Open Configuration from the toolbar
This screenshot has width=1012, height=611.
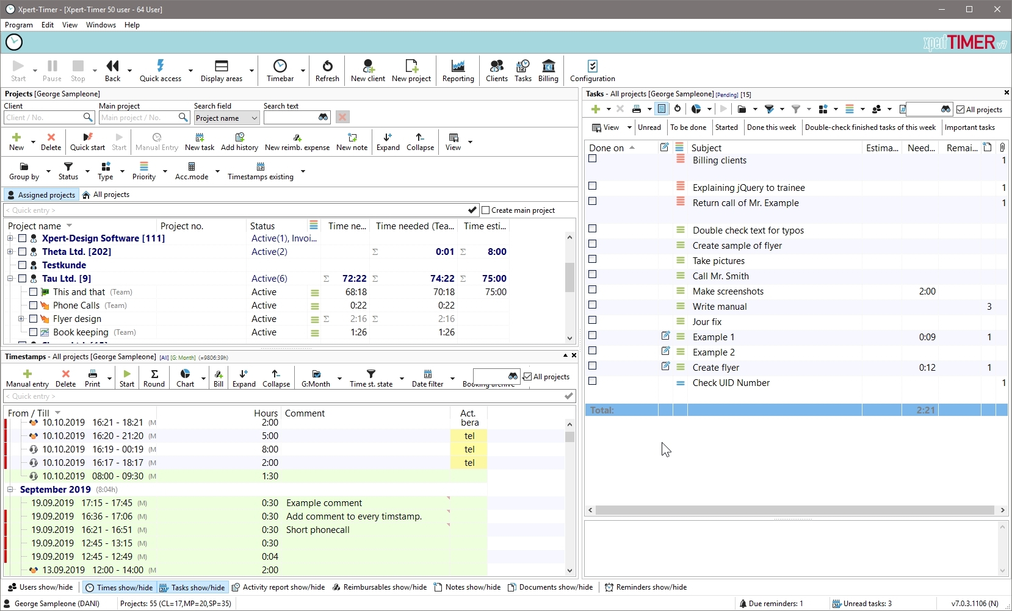[x=592, y=71]
